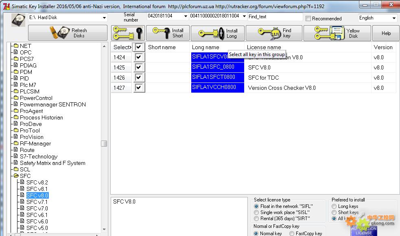This screenshot has width=400, height=236.
Task: Select the PDIAG tree entry
Action: tap(28, 65)
